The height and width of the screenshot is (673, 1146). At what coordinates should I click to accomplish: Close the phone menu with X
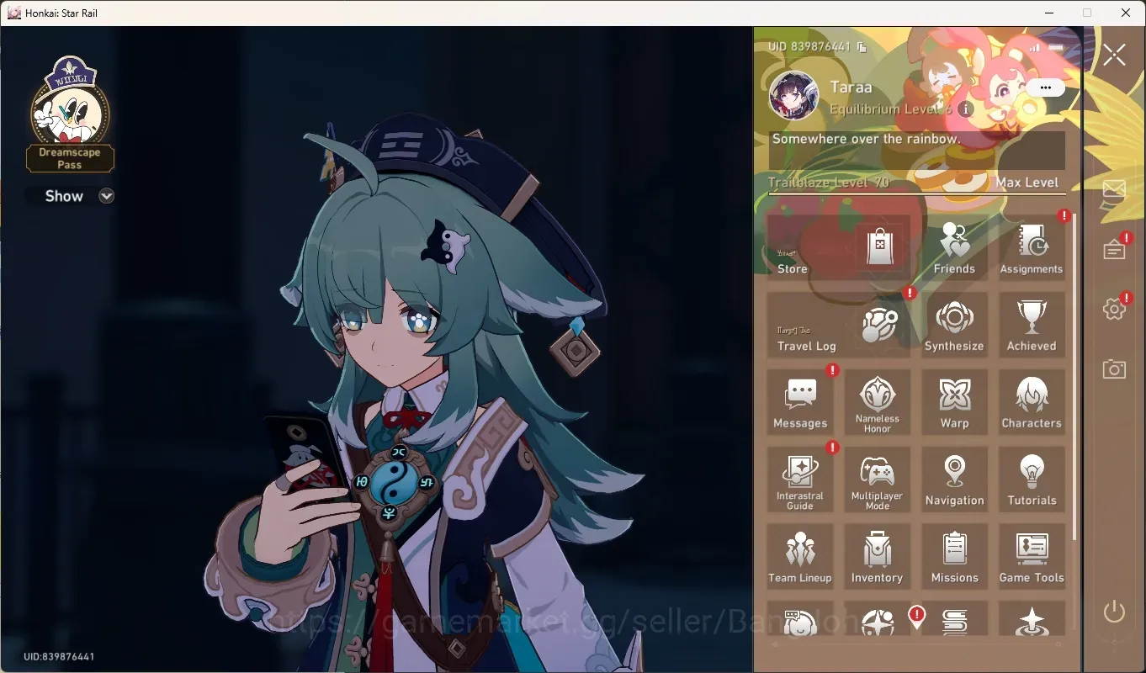click(1114, 56)
